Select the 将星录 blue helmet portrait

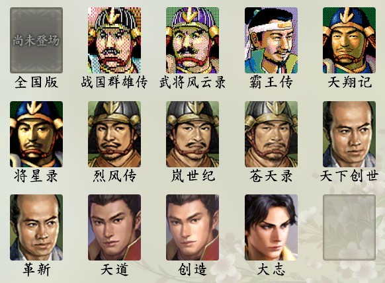[x=36, y=134]
